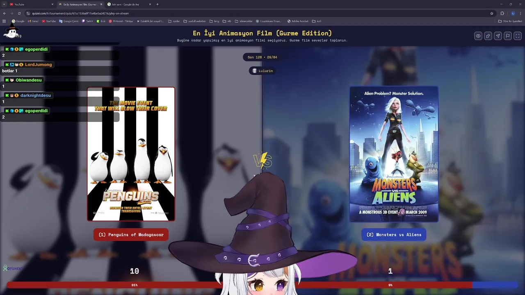525x295 pixels.
Task: Expand the usefull websites bookmark folder
Action: pos(194,21)
